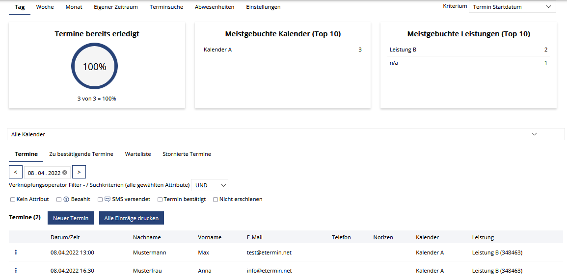
Task: Click the Bezahlt dollar coin icon
Action: (x=66, y=199)
